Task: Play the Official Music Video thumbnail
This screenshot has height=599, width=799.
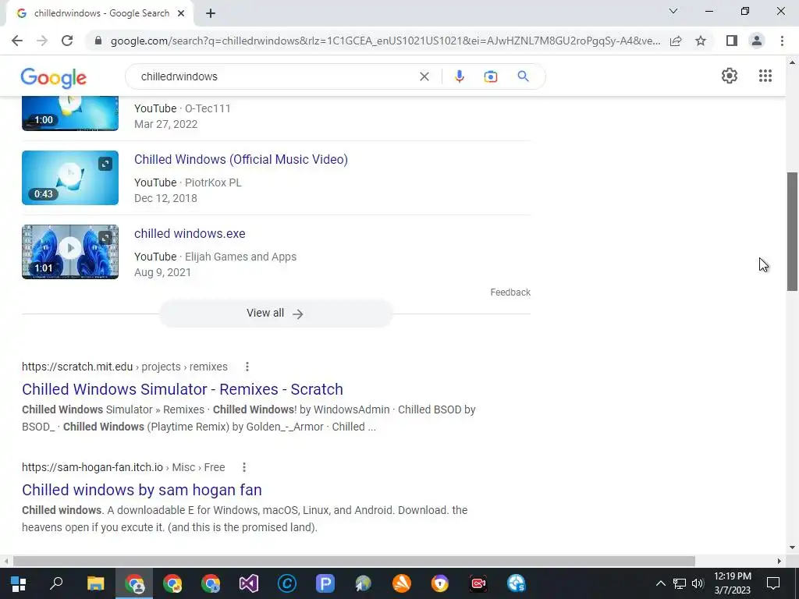Action: click(70, 178)
